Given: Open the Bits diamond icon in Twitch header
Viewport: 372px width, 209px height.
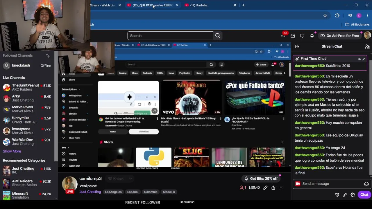Looking at the screenshot, I should tap(312, 36).
